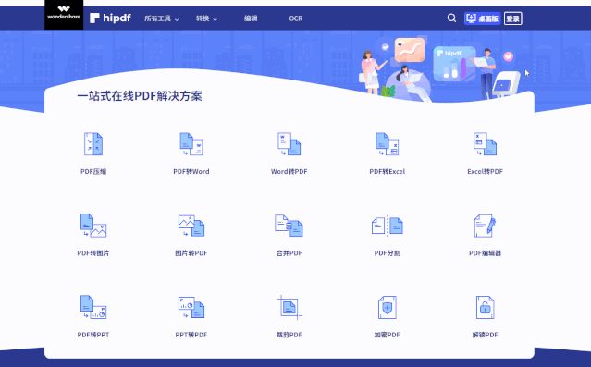The width and height of the screenshot is (591, 367).
Task: Click the PDF转PPT text label
Action: (93, 335)
